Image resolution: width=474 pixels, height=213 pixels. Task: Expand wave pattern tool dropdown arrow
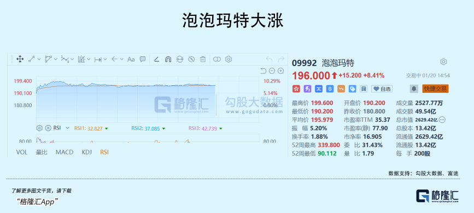point(72,60)
